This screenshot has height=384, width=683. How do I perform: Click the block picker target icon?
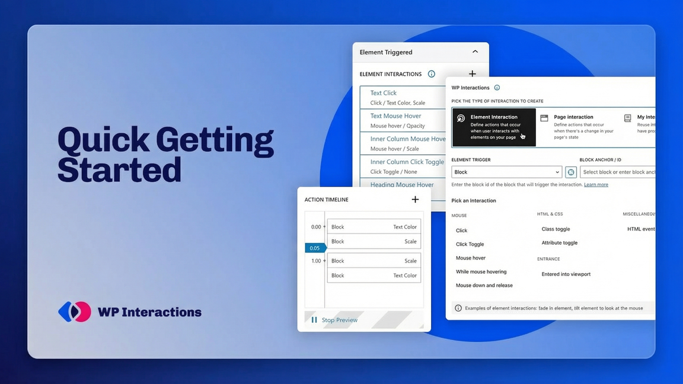(x=570, y=172)
